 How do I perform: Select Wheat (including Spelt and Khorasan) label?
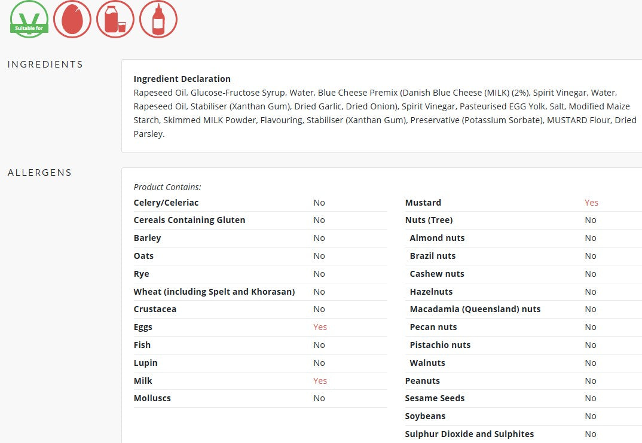[214, 292]
